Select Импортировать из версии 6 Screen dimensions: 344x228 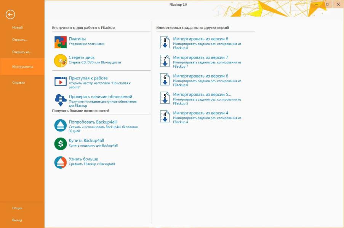click(x=200, y=76)
